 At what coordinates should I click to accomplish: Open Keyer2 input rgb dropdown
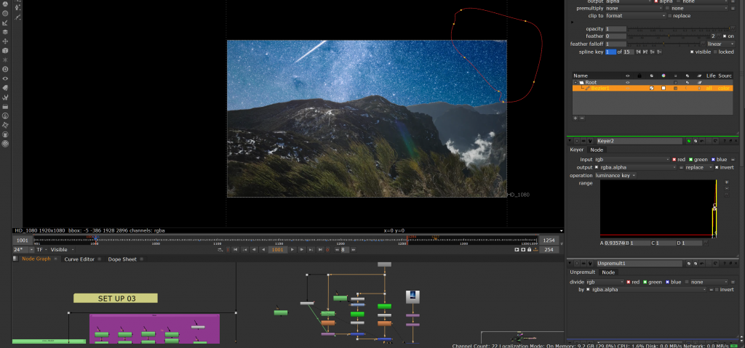tap(632, 160)
